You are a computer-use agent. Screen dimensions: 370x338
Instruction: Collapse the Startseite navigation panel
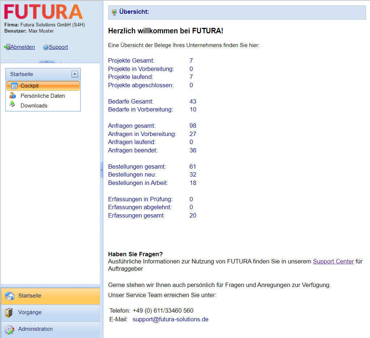(x=75, y=74)
